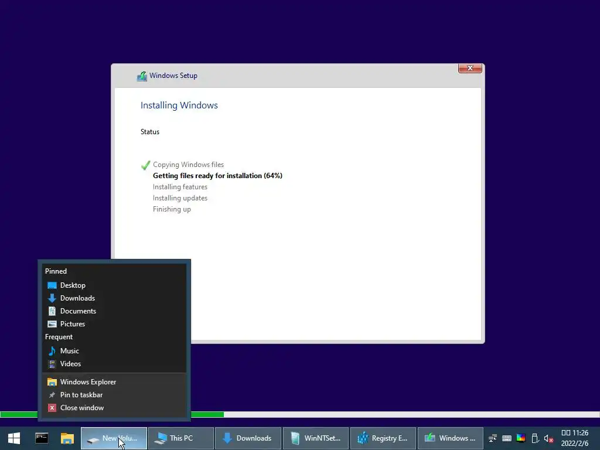Click the Installing Windows heading
Screen dimensions: 600x450
pyautogui.click(x=179, y=105)
